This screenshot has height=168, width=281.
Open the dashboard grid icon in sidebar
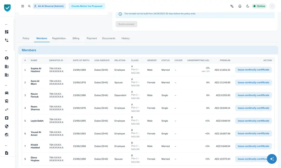pos(7,32)
